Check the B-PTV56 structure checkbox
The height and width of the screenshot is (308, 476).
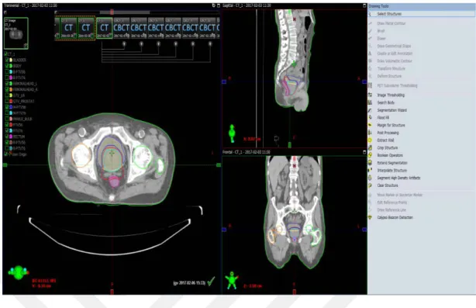7,72
